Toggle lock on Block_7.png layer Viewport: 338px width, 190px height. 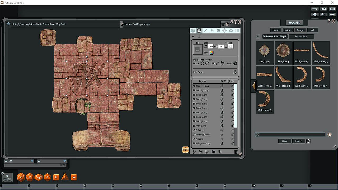[232, 95]
